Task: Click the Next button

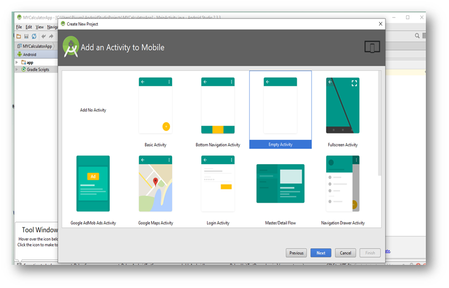Action: [x=320, y=253]
